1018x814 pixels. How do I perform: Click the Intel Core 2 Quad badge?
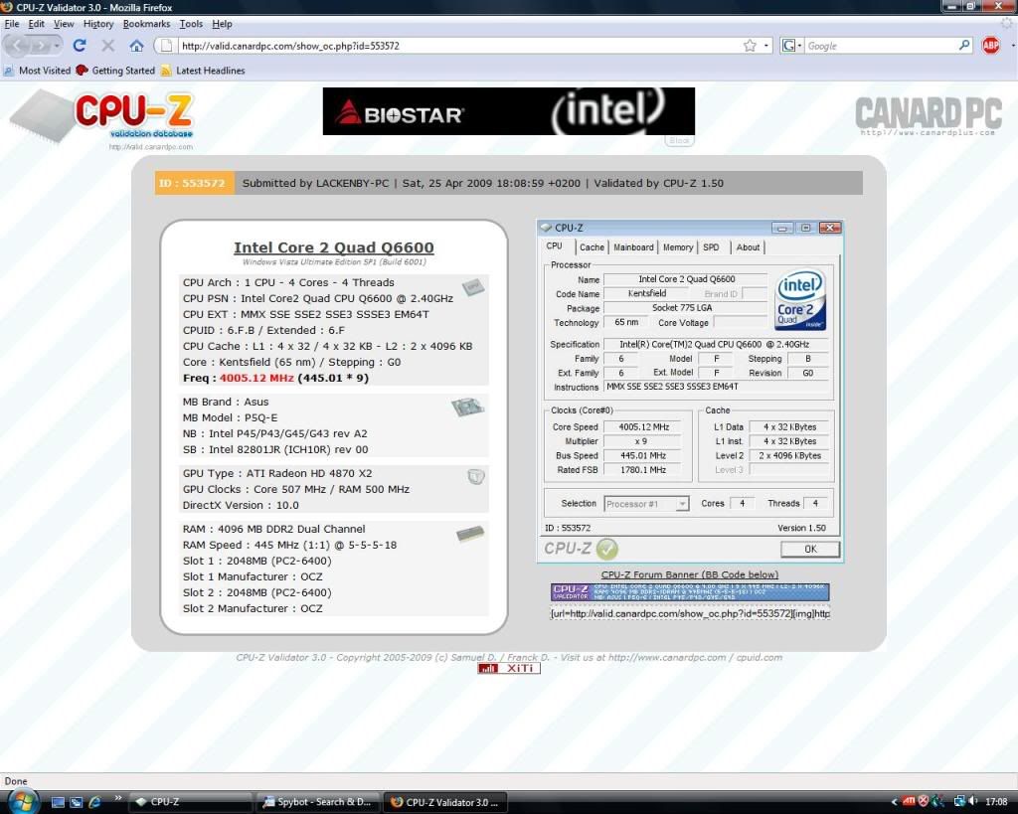coord(800,300)
